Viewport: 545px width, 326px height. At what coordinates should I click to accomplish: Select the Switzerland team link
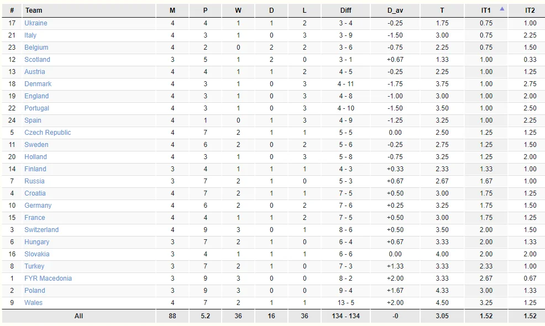click(41, 230)
